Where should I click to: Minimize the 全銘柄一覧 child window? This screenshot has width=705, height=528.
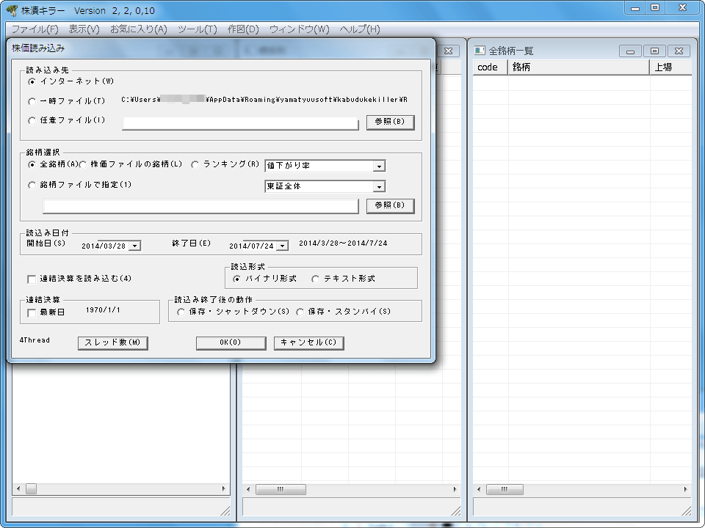coord(630,51)
